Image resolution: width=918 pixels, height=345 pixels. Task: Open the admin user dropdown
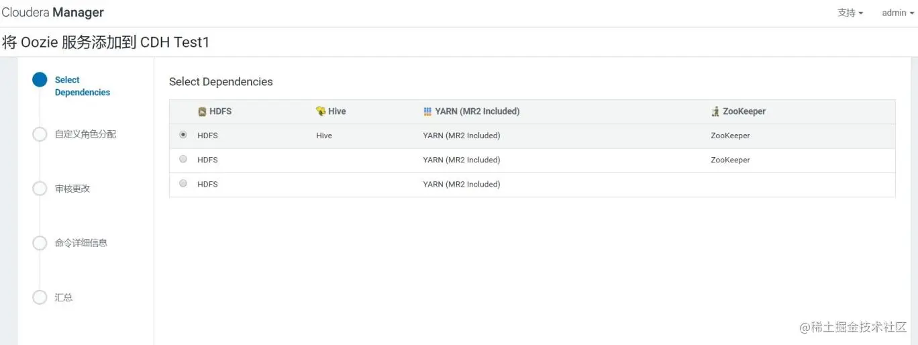pos(898,13)
